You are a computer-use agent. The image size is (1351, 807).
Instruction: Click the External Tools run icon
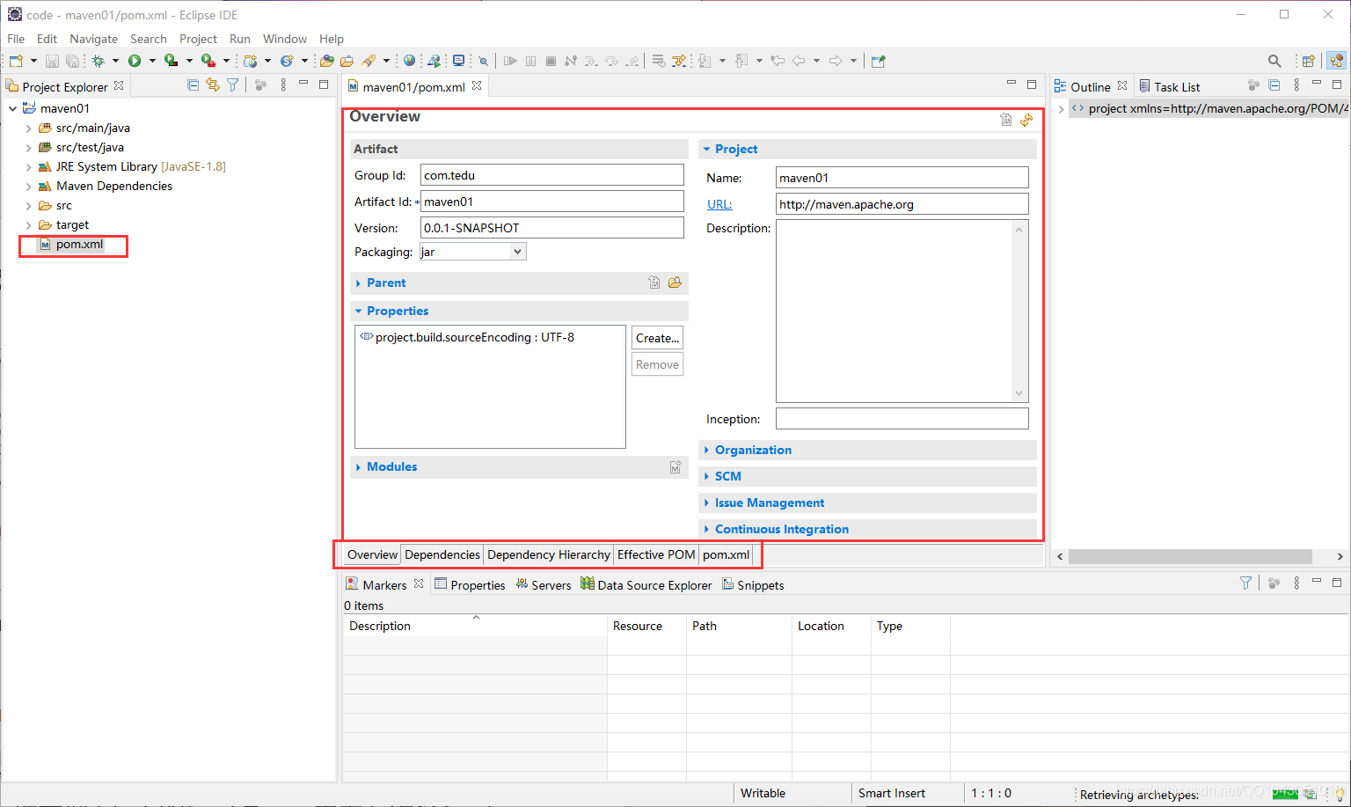pos(208,61)
